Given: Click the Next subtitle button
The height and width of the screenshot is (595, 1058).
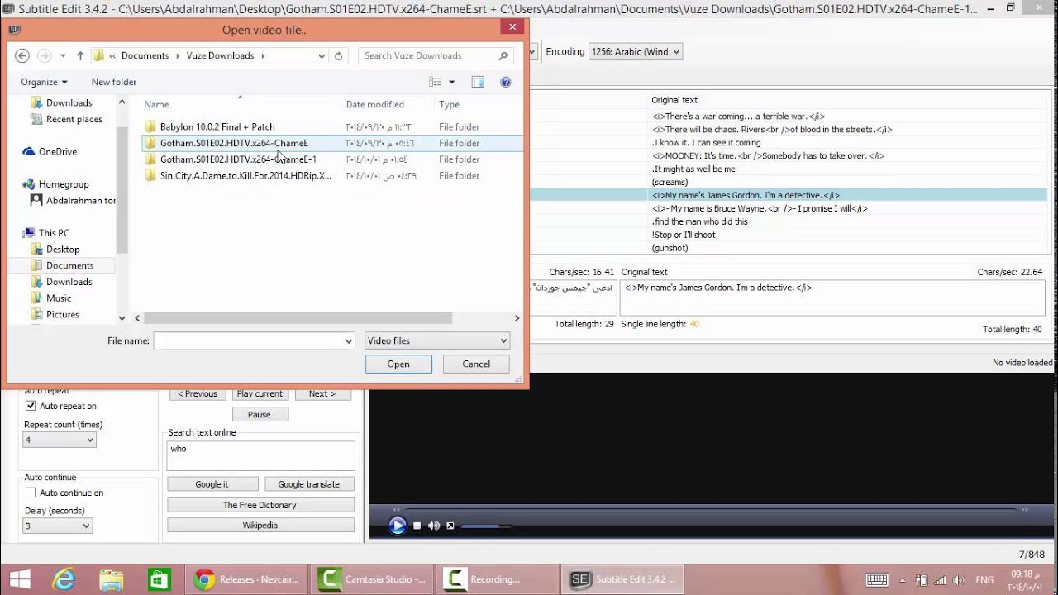Looking at the screenshot, I should pyautogui.click(x=322, y=393).
